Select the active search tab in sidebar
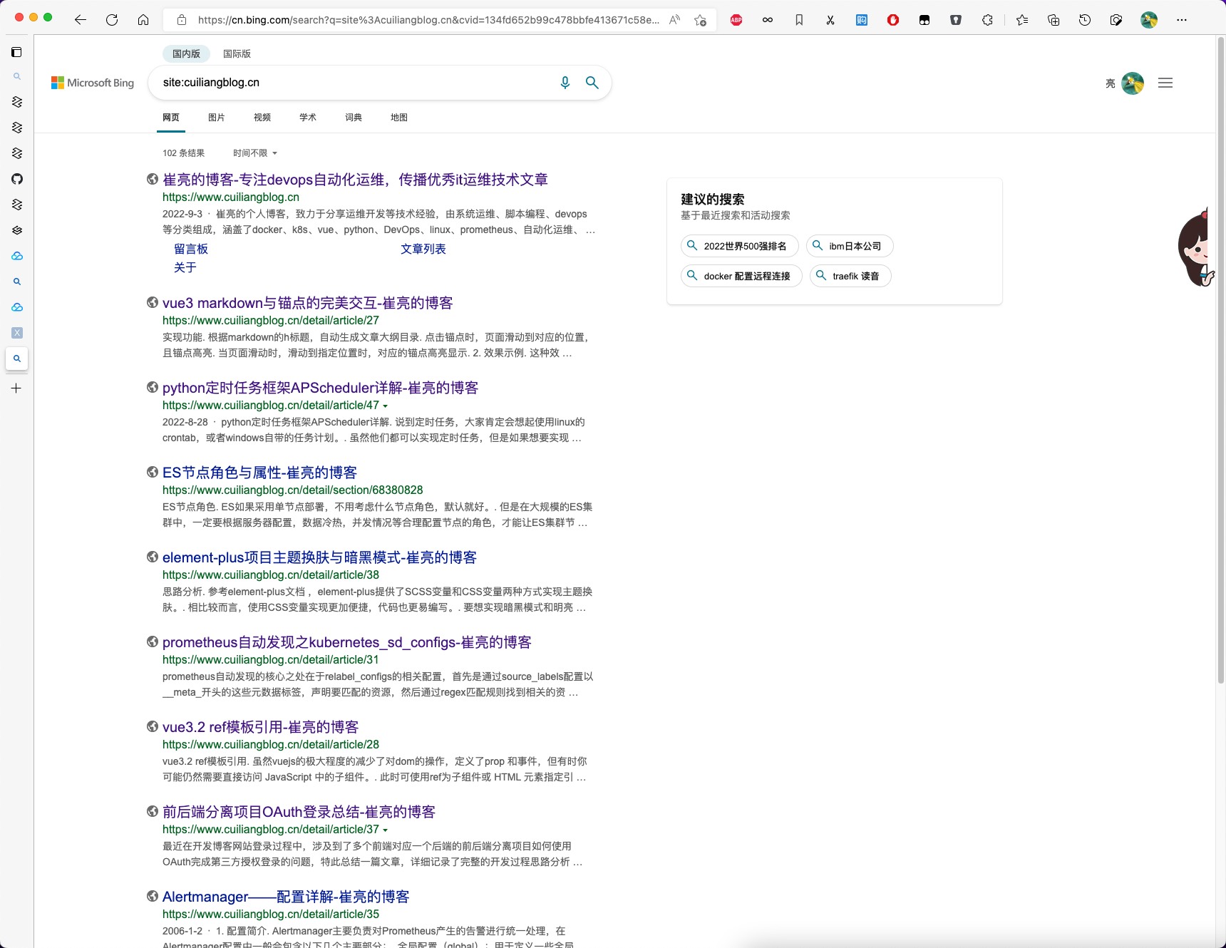Screen dimensions: 1226x948 tap(17, 359)
